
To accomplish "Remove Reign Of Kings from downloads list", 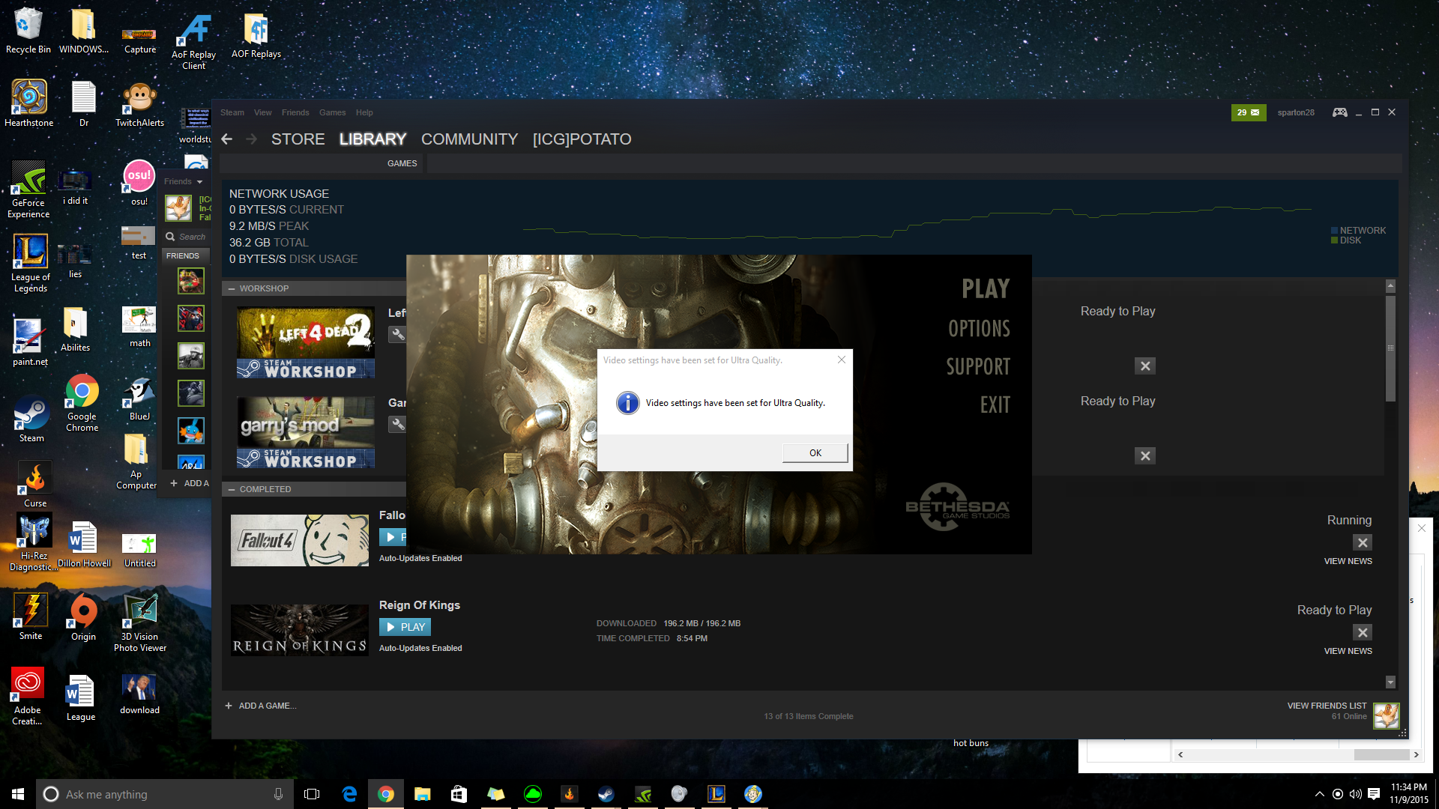I will (1363, 632).
